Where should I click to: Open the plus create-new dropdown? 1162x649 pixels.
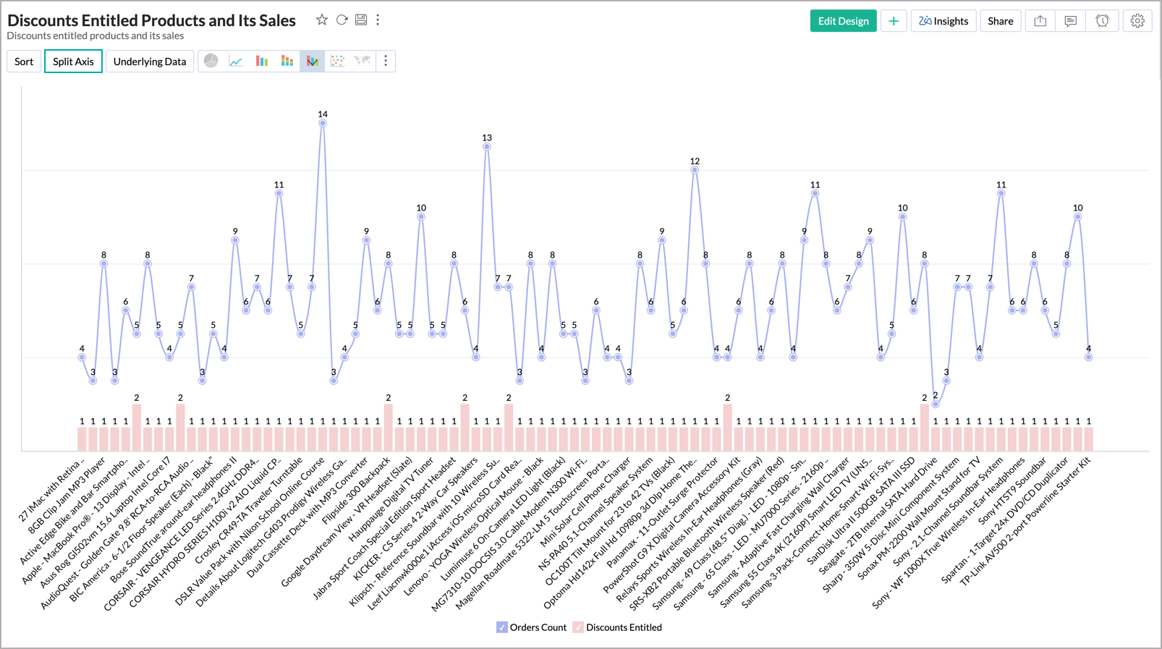(x=894, y=21)
